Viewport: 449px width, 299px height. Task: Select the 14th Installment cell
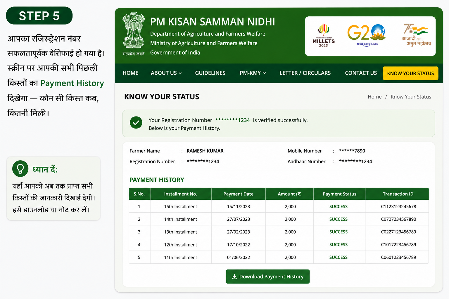tap(180, 219)
